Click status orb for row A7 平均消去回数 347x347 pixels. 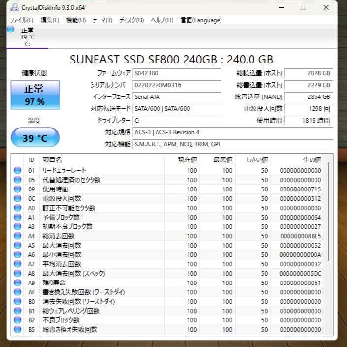click(x=18, y=264)
